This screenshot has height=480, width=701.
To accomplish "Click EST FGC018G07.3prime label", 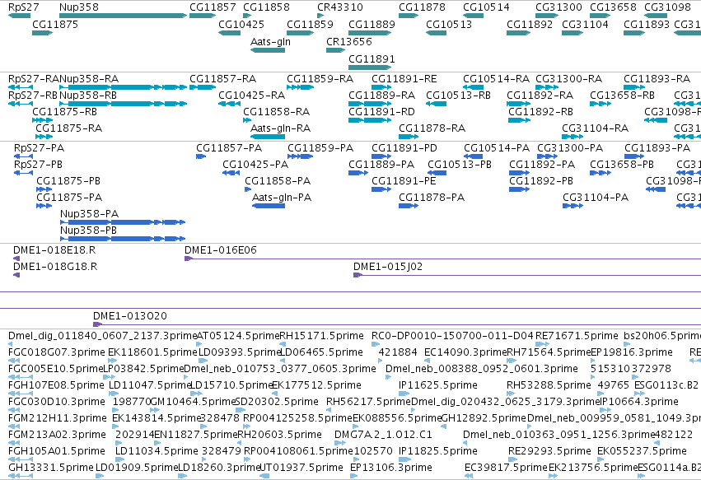I will 57,352.
